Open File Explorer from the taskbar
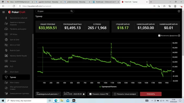 [x=62, y=101]
